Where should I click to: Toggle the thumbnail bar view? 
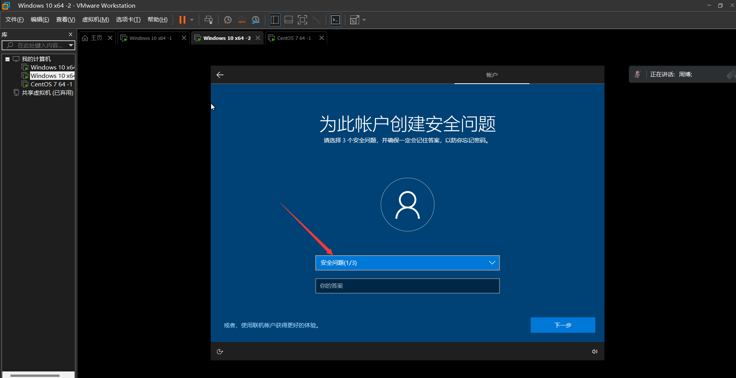coord(288,20)
